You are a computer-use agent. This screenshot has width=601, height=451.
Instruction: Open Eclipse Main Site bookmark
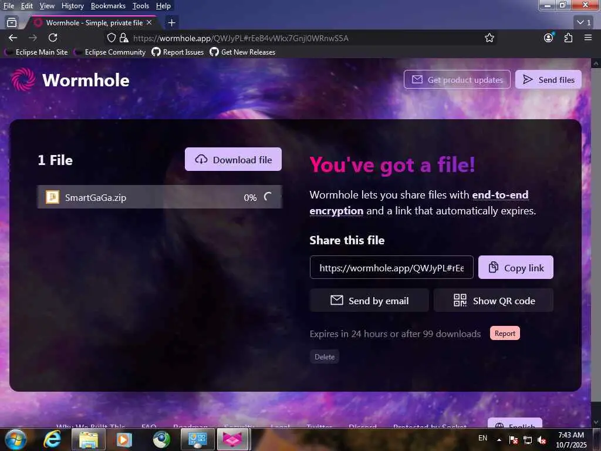(37, 52)
